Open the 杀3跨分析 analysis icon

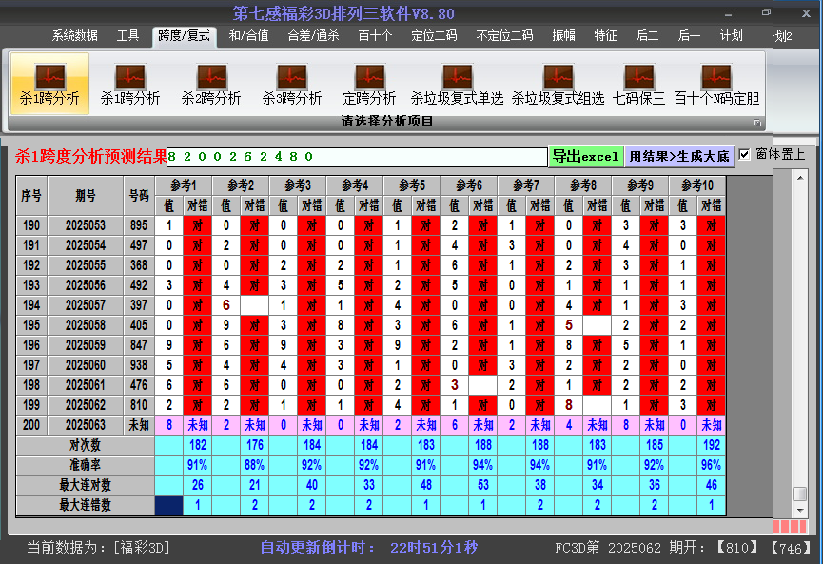pos(292,84)
